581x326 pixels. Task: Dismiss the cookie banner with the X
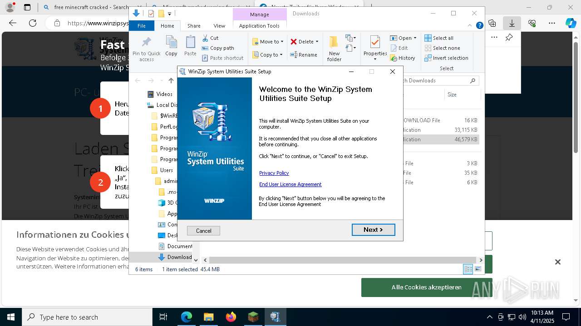[558, 262]
